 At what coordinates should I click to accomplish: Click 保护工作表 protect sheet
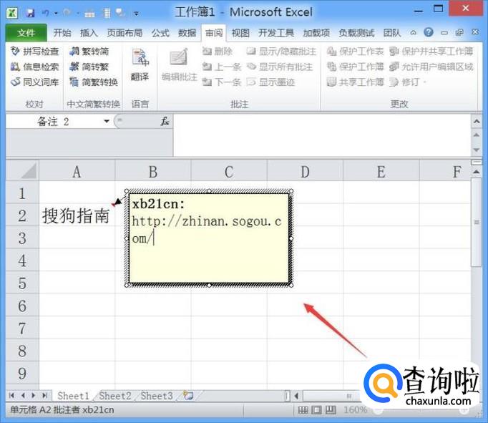(355, 51)
